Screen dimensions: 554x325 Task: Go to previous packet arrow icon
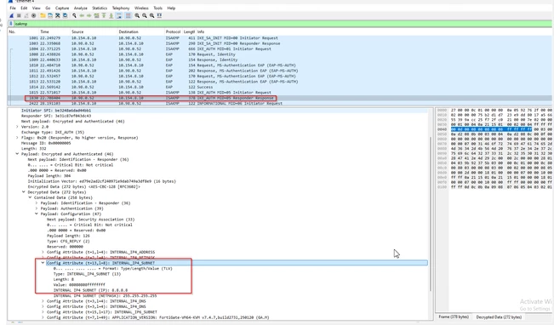pyautogui.click(x=82, y=15)
